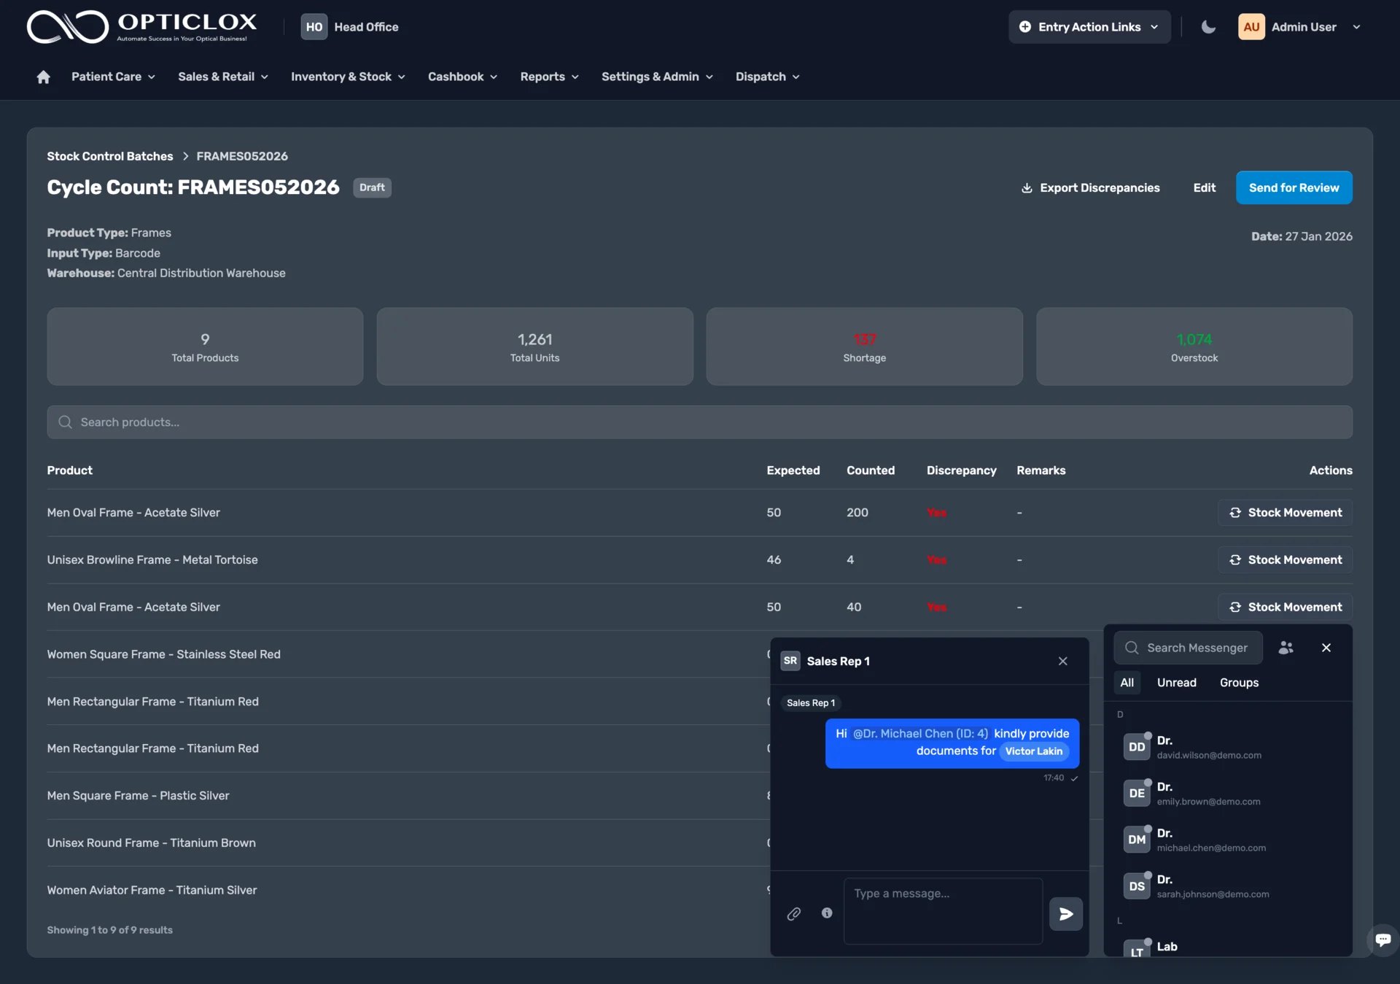The image size is (1400, 984).
Task: Click the Send for Review button
Action: point(1294,187)
